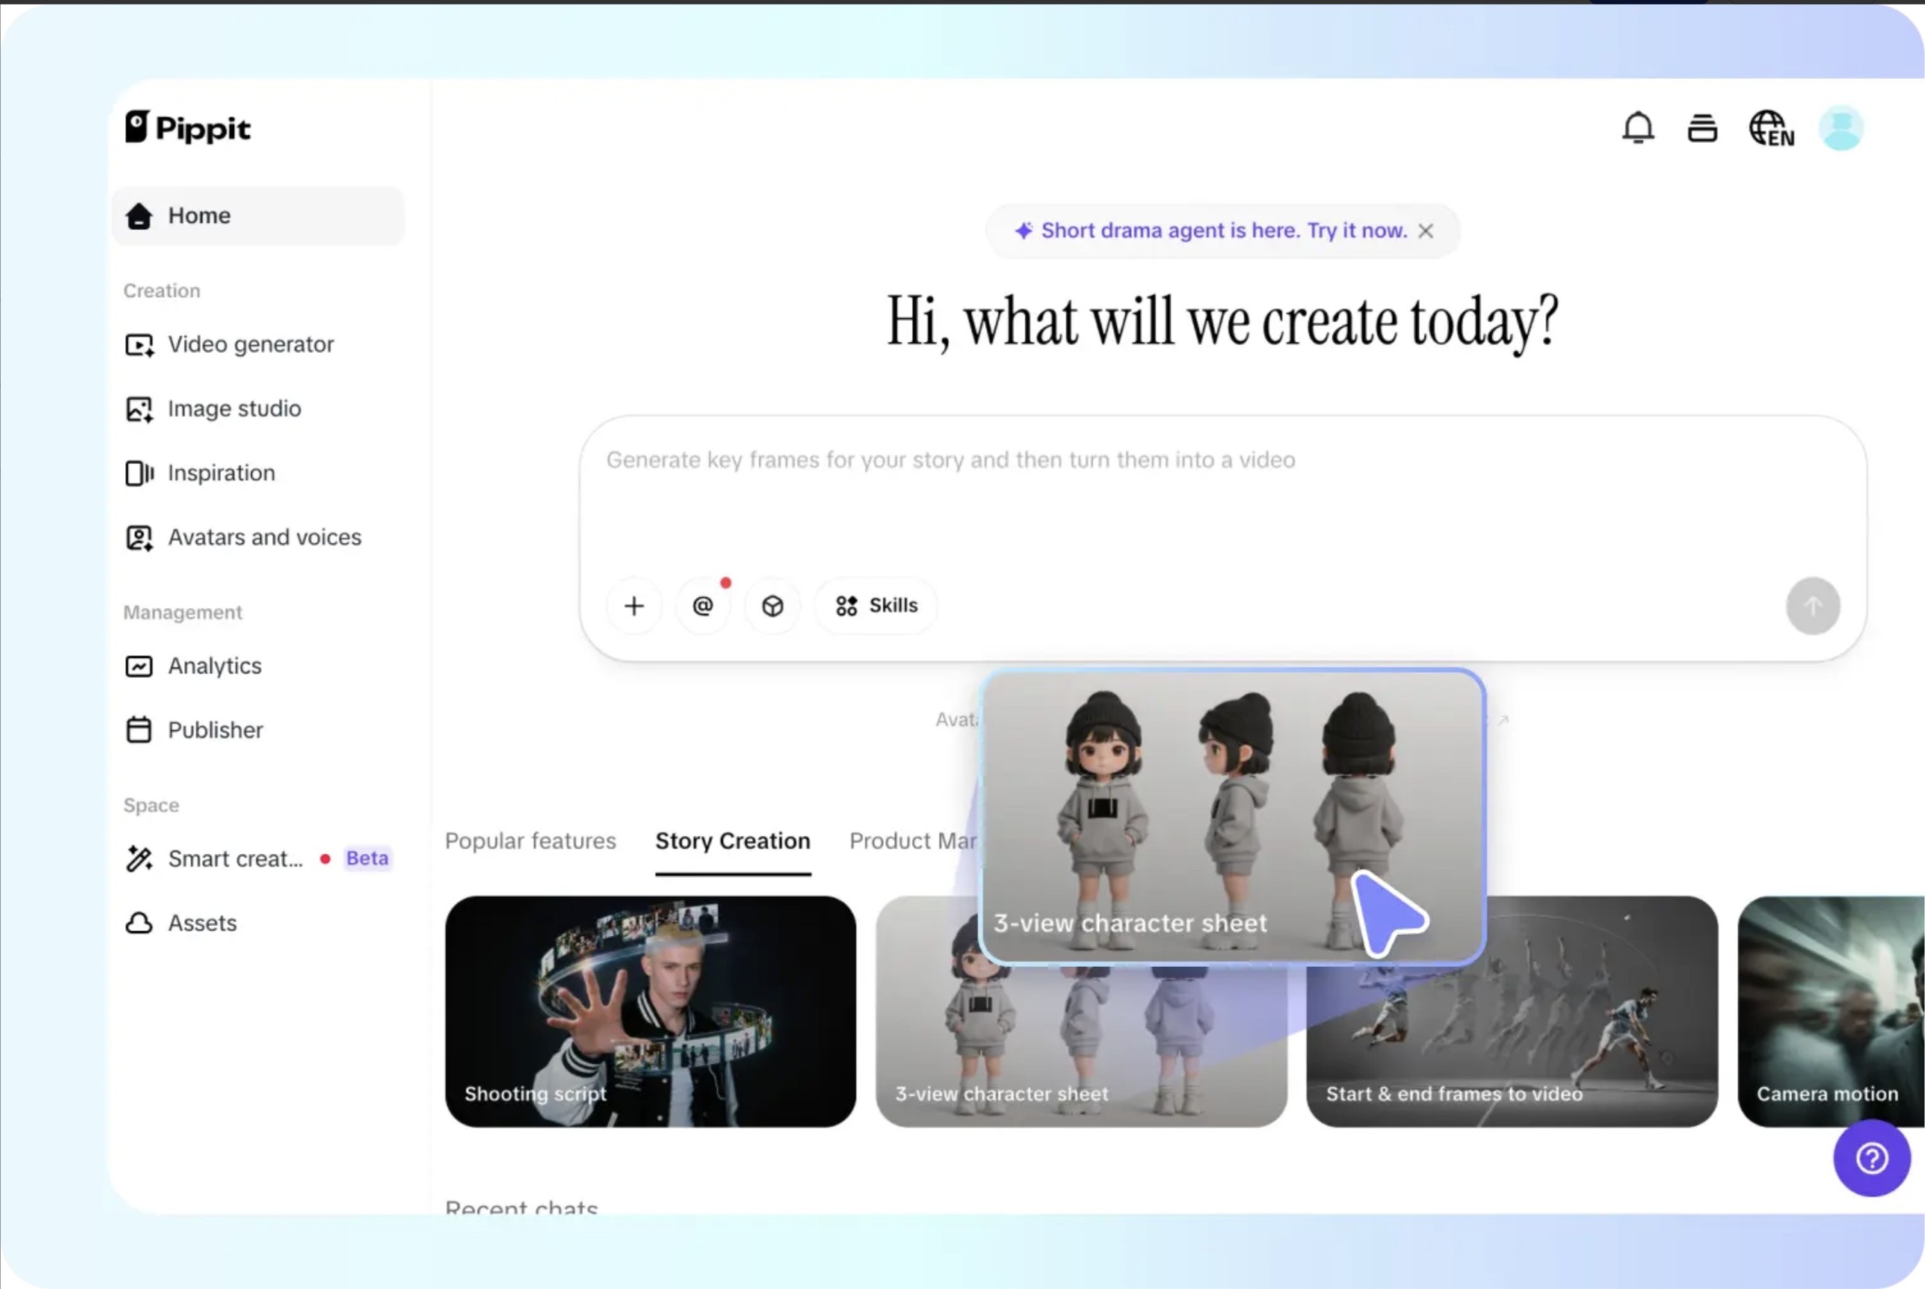Go to Home in the sidebar
Image resolution: width=1925 pixels, height=1289 pixels.
point(258,215)
